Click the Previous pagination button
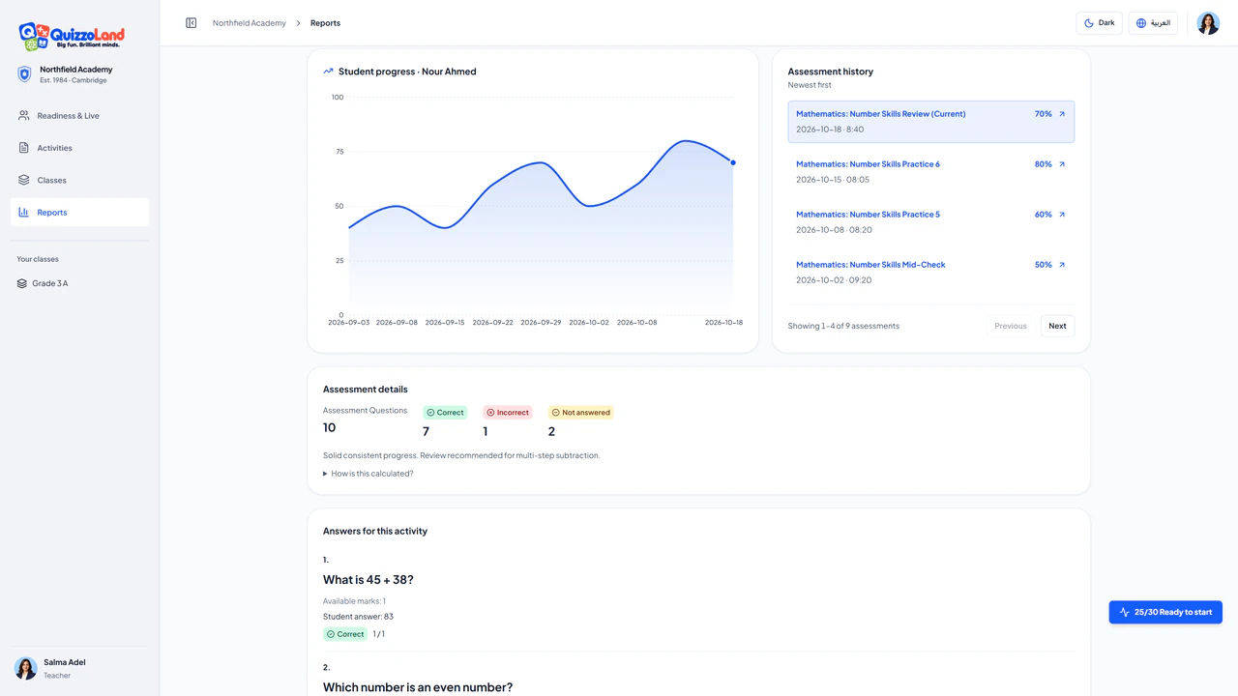 pyautogui.click(x=1011, y=326)
